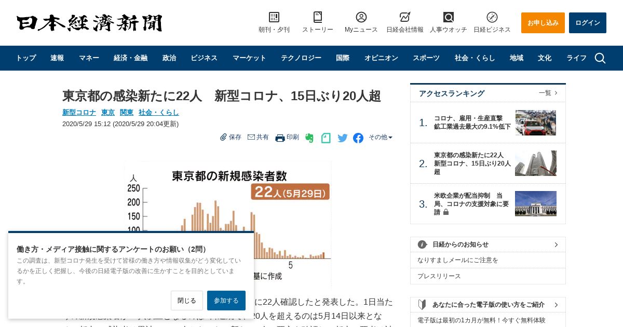
Task: Open マーケット navigation item
Action: [249, 58]
